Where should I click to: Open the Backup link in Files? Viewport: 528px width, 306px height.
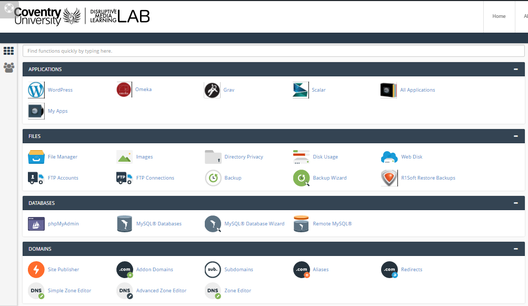tap(233, 178)
